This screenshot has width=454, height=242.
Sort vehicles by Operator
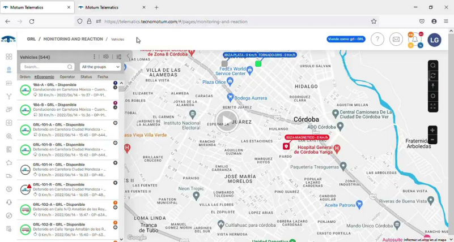pyautogui.click(x=67, y=76)
